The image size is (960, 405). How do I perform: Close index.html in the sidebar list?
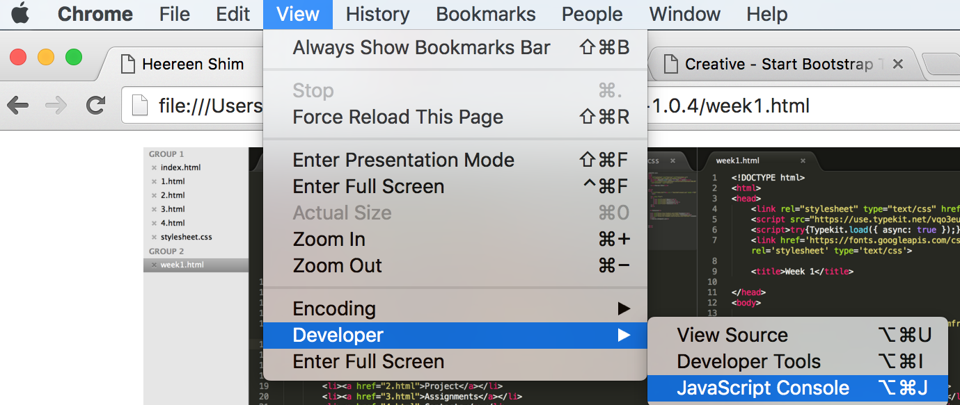tap(154, 167)
